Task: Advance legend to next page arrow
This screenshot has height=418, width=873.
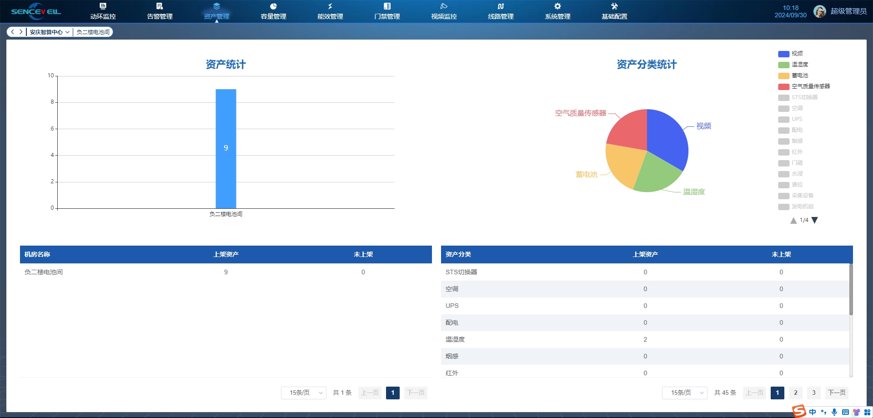Action: (815, 220)
